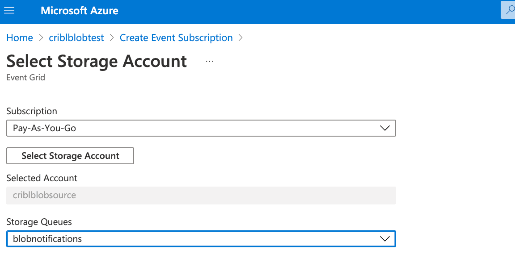The width and height of the screenshot is (515, 279).
Task: Click the chevron separator after Home
Action: (41, 38)
